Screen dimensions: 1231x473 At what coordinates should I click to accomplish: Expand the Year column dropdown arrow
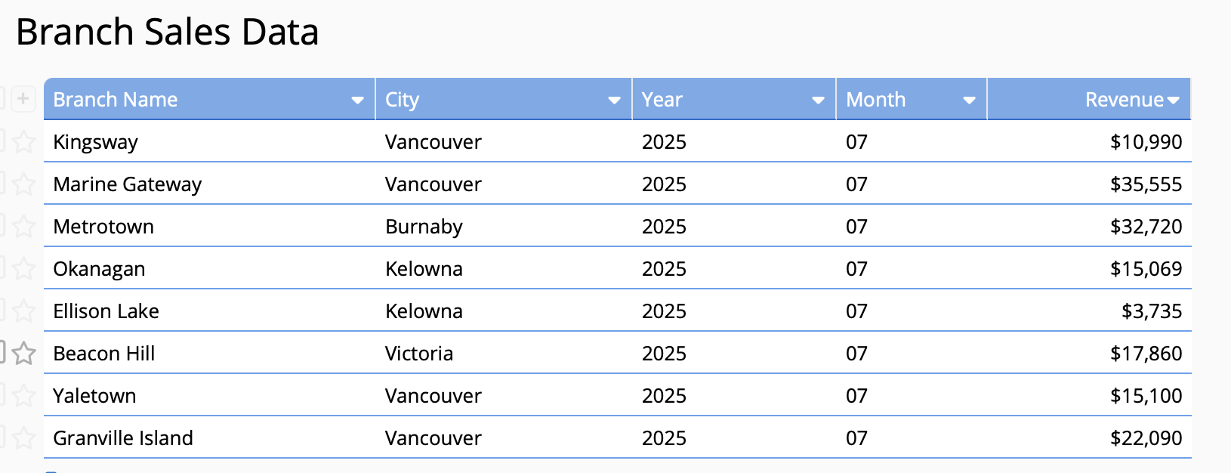point(818,100)
